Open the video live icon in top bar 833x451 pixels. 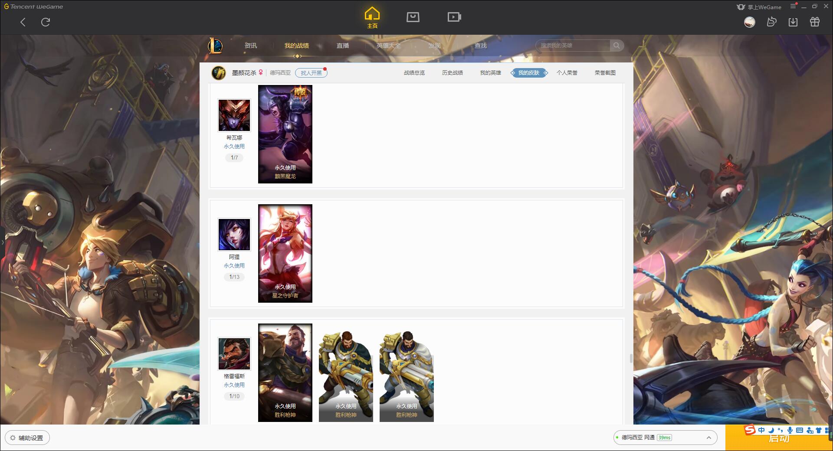pos(454,17)
